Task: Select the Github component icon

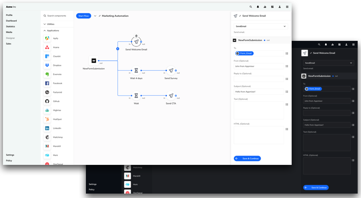Action: 47,101
